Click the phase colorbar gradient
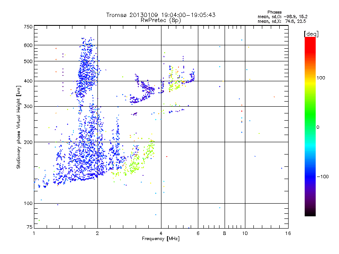 [x=310, y=127]
